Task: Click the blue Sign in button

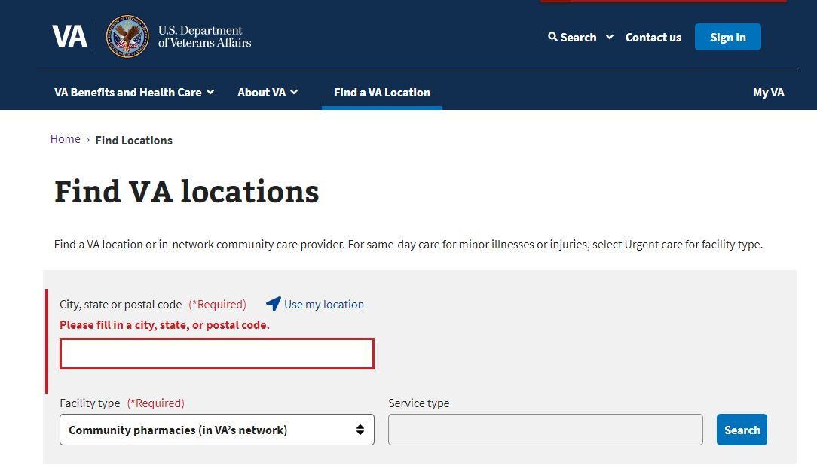Action: [727, 36]
